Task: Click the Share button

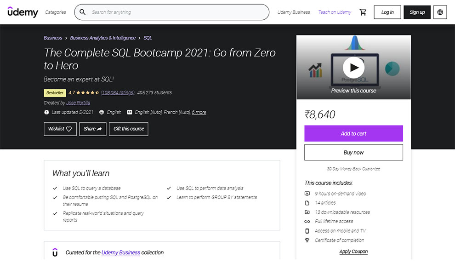Action: click(x=92, y=129)
